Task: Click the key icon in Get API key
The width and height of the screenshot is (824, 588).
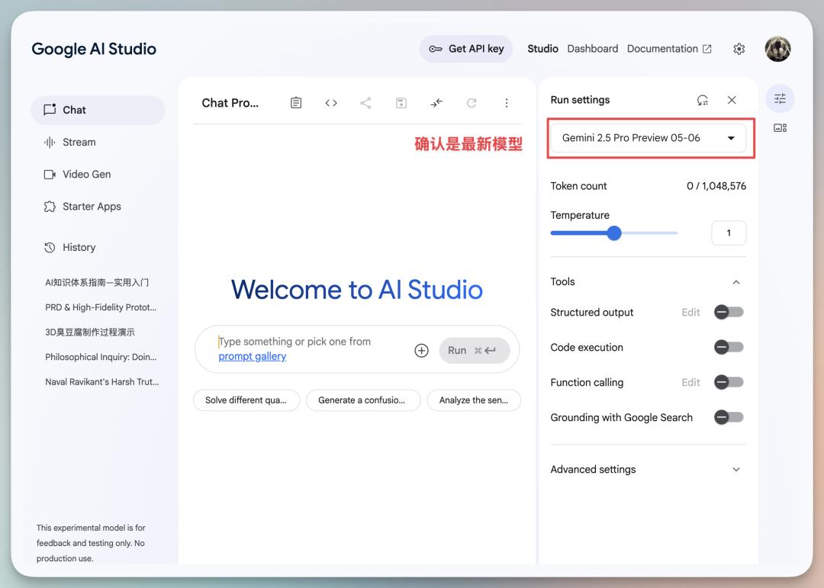Action: point(436,49)
